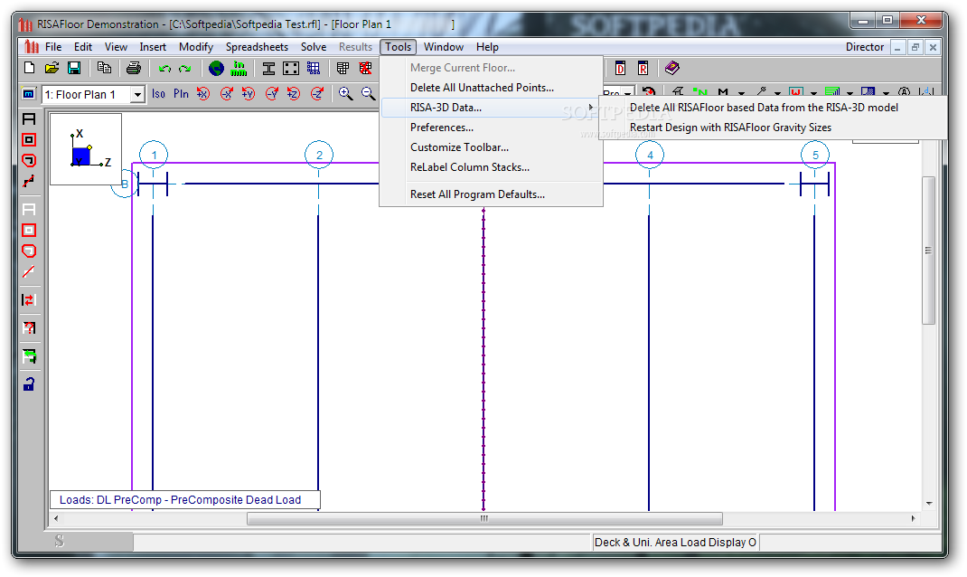The height and width of the screenshot is (577, 967).
Task: Open the spreadsheet table icon
Action: [343, 68]
